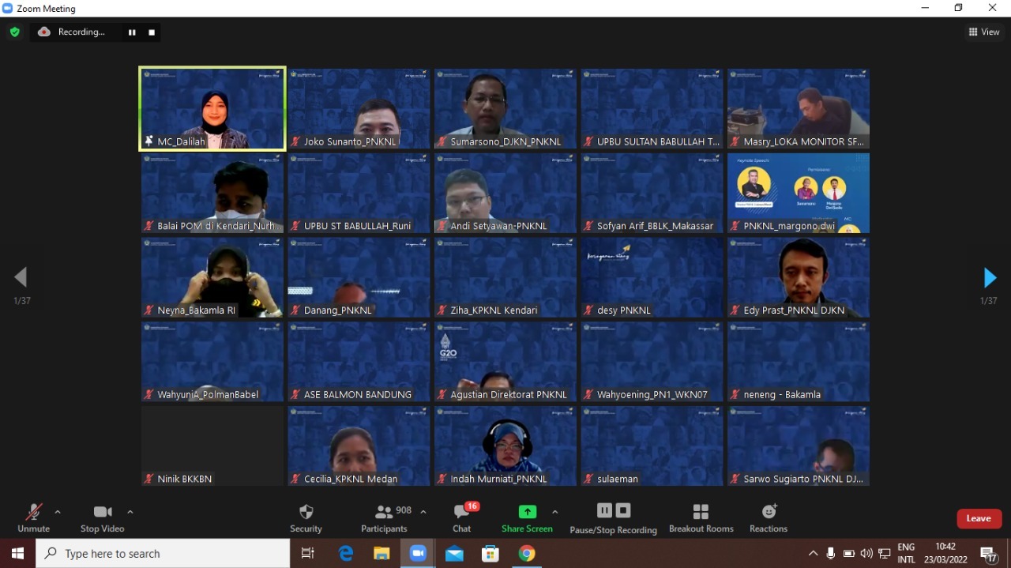
Task: Click the Windows taskbar search box
Action: click(163, 554)
